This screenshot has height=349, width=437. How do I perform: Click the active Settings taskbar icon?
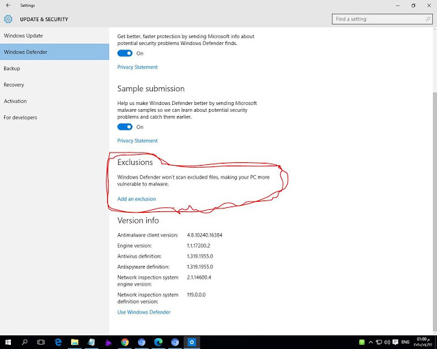192,342
